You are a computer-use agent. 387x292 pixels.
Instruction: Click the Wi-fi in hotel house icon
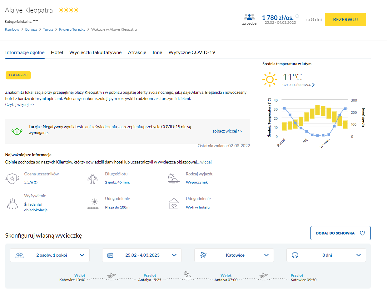pos(174,204)
